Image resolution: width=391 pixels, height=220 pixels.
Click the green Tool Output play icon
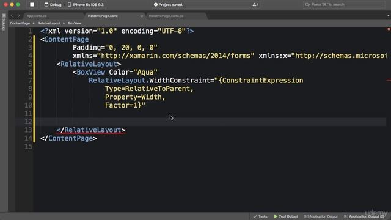tap(276, 216)
